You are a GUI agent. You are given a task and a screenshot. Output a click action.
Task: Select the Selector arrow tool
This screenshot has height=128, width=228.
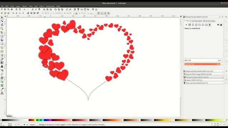tap(2, 17)
